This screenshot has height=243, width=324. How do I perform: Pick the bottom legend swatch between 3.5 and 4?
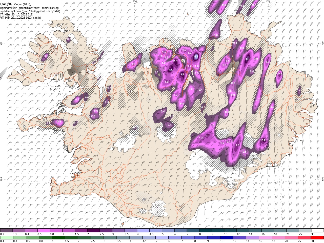123,237
